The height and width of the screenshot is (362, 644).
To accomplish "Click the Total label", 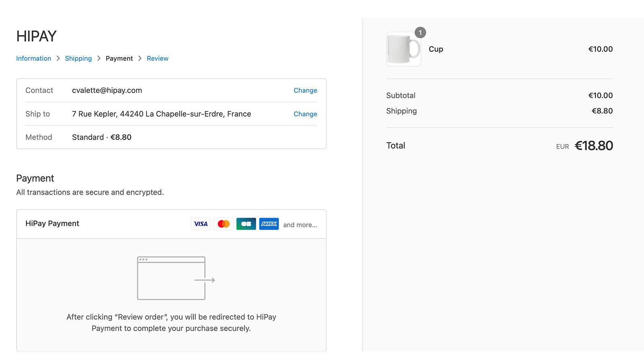I will (396, 146).
